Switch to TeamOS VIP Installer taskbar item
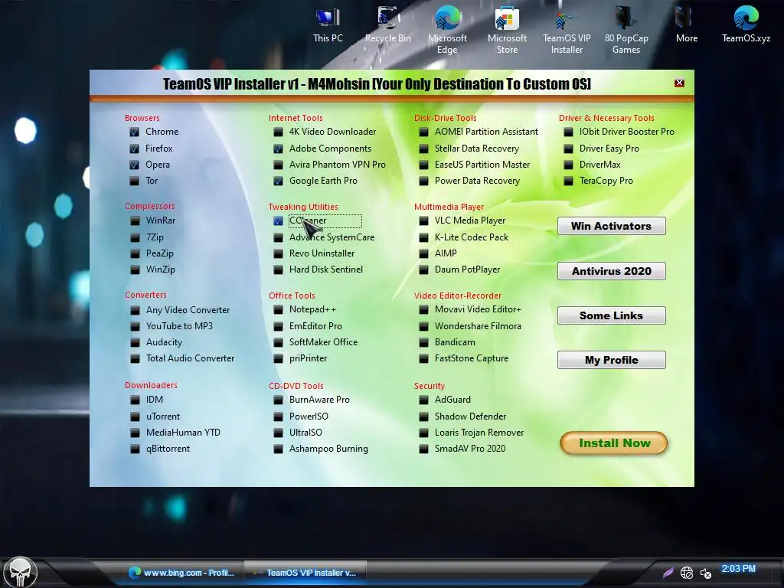Image resolution: width=784 pixels, height=588 pixels. pos(305,573)
